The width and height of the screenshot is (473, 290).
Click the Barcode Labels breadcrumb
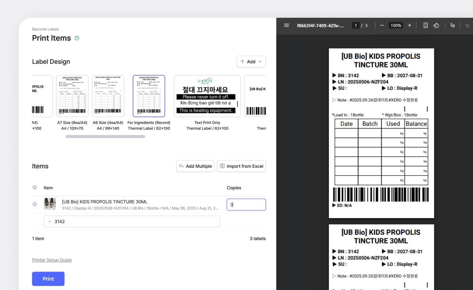point(45,29)
